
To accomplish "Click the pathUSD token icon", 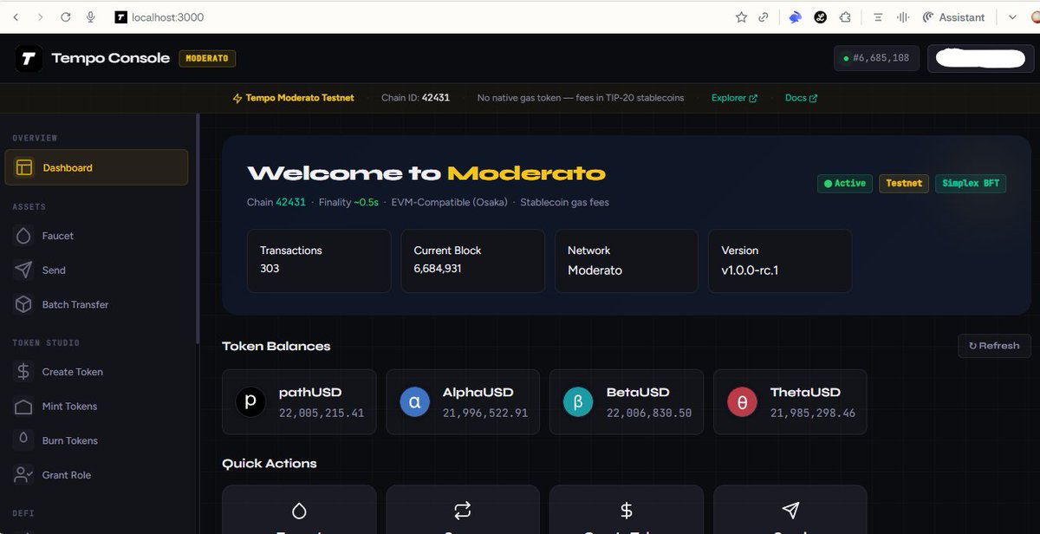I will (x=250, y=402).
